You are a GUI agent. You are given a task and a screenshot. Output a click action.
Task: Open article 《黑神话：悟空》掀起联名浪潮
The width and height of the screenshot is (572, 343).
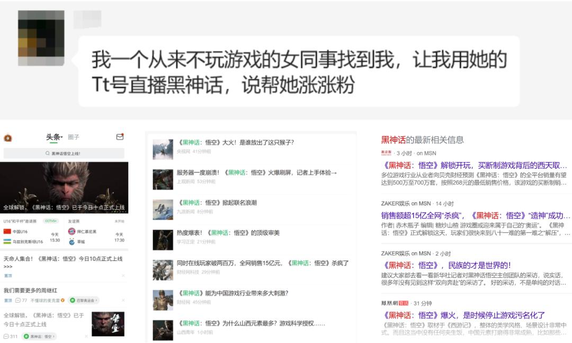217,203
